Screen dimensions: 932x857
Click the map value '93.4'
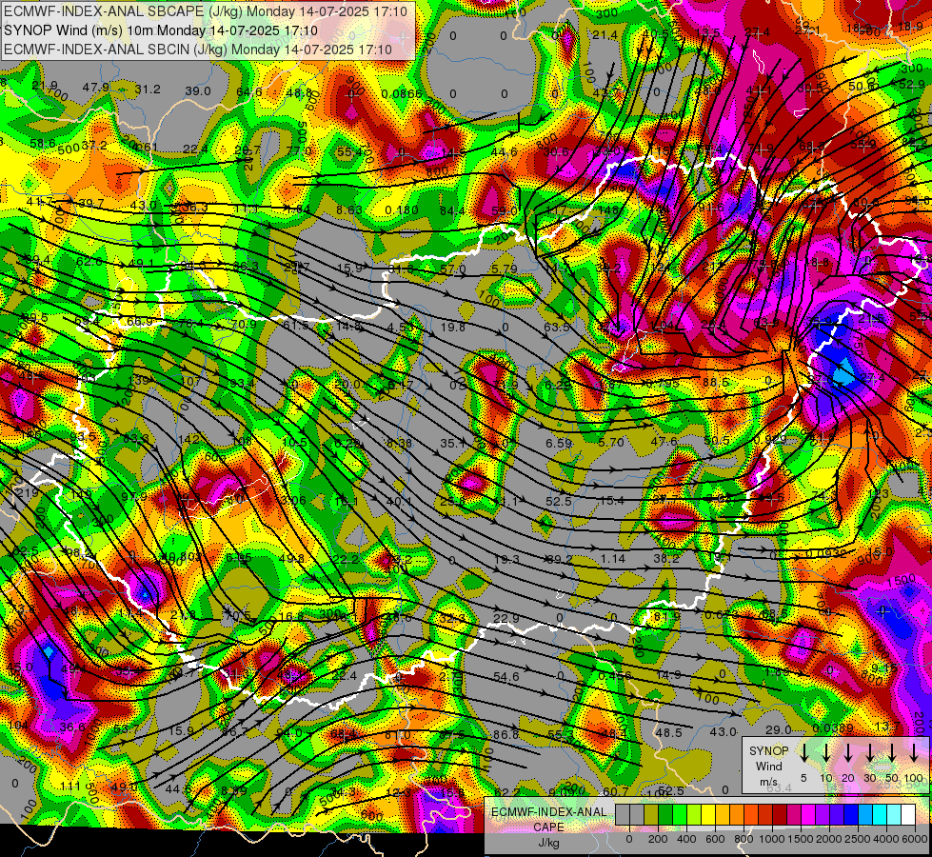click(x=242, y=383)
